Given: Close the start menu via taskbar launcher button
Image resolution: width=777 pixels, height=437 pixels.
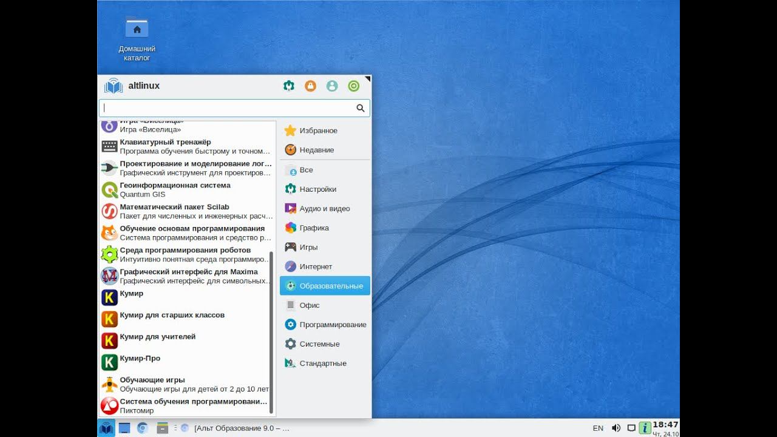Looking at the screenshot, I should [x=106, y=428].
